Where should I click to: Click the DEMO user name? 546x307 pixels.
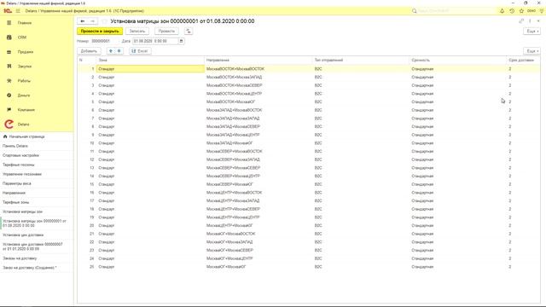pyautogui.click(x=531, y=11)
